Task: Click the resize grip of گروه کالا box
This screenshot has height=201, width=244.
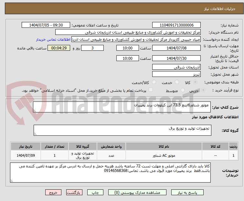Action: [35, 134]
